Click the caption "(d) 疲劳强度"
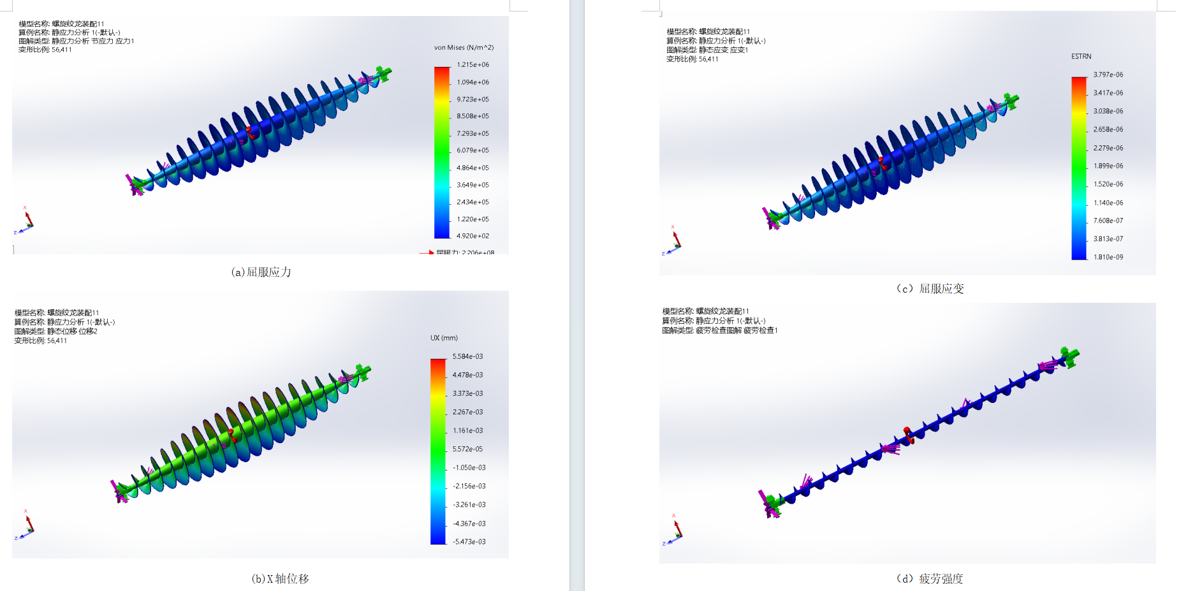The height and width of the screenshot is (591, 1181). click(930, 579)
